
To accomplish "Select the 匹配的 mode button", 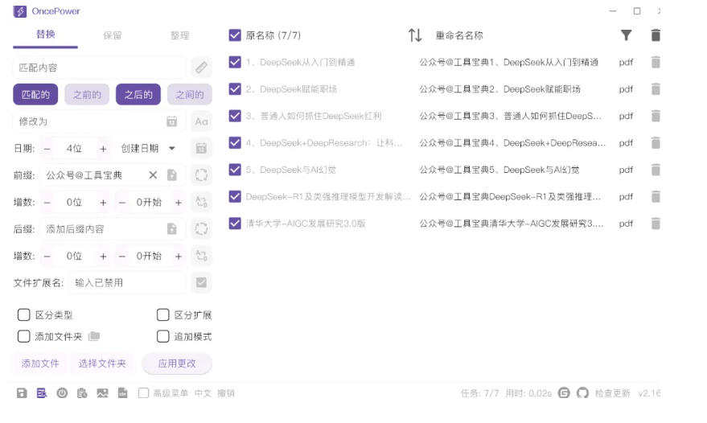I will tap(35, 94).
